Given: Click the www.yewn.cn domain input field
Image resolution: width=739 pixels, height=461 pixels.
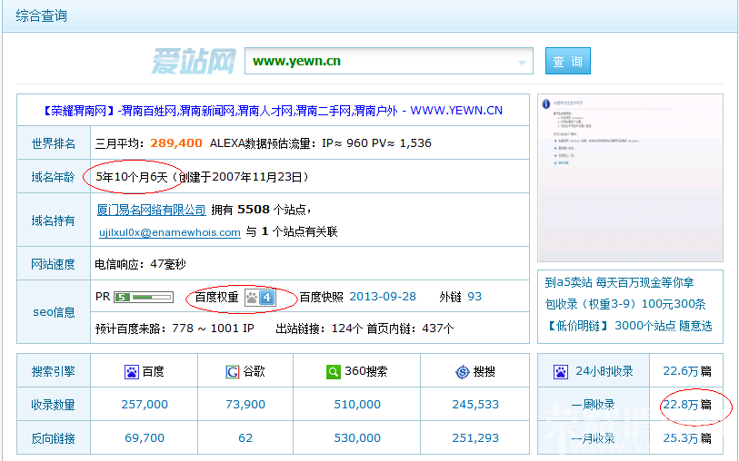Looking at the screenshot, I should (389, 61).
